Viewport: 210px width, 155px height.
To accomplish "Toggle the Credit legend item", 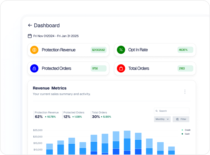I will [186, 130].
